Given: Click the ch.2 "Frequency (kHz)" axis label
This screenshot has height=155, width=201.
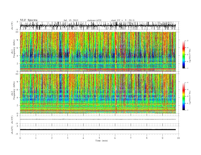Looking at the screenshot, I should (14, 91).
